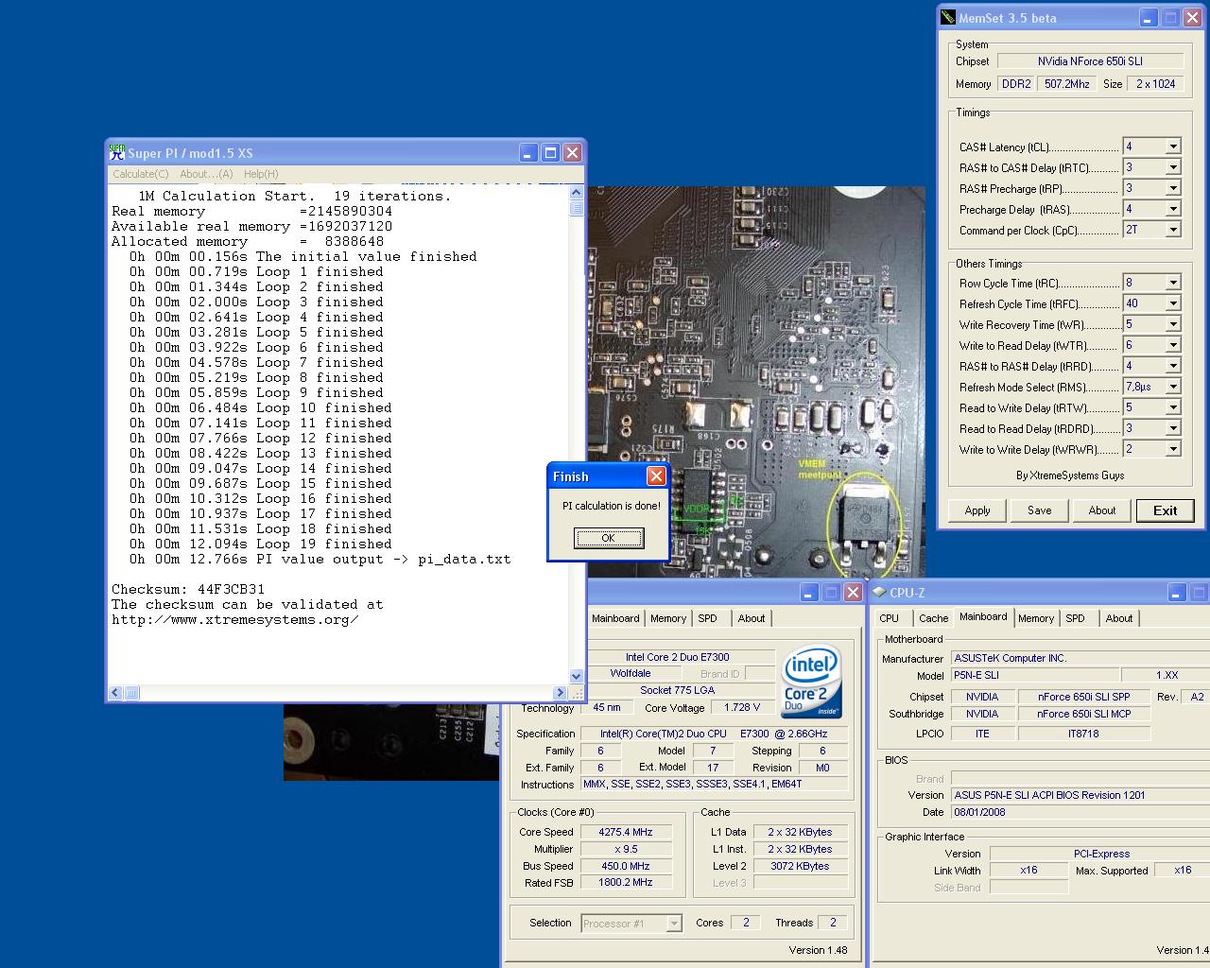The width and height of the screenshot is (1210, 968).
Task: Open Row Cycle Time (tRC) dropdown
Action: (1172, 283)
